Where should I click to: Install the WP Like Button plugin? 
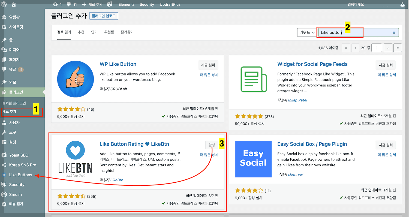point(208,65)
